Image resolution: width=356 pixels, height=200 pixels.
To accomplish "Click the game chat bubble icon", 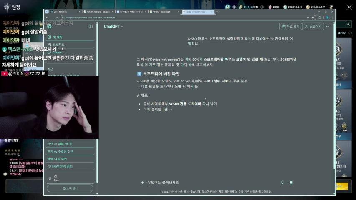I will (5, 174).
